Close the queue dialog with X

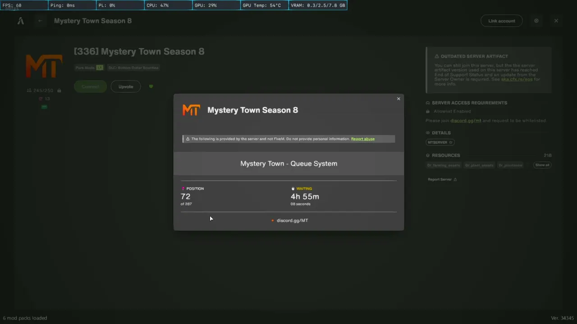[x=398, y=99]
